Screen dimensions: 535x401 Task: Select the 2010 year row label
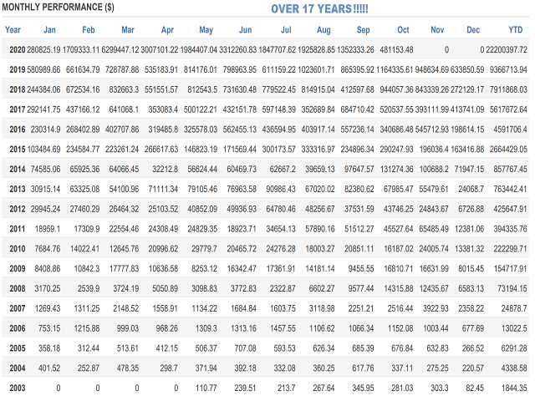(18, 249)
